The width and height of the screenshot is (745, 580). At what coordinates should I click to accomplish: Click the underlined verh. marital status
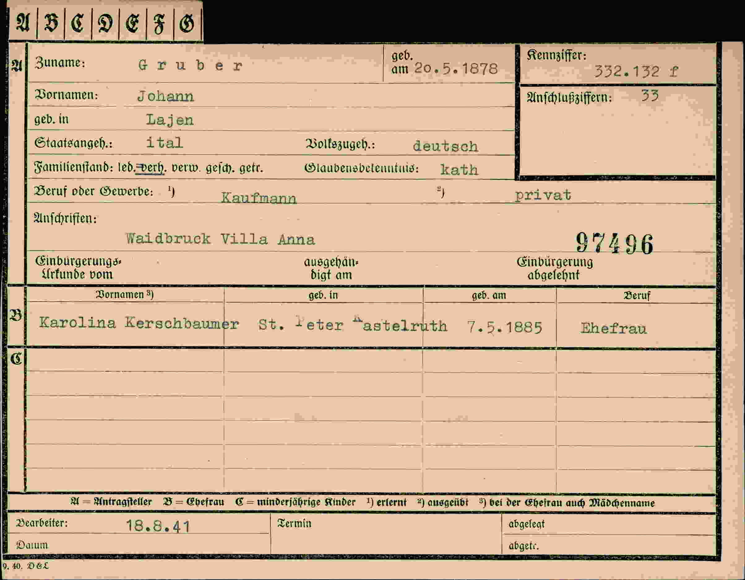coord(152,168)
